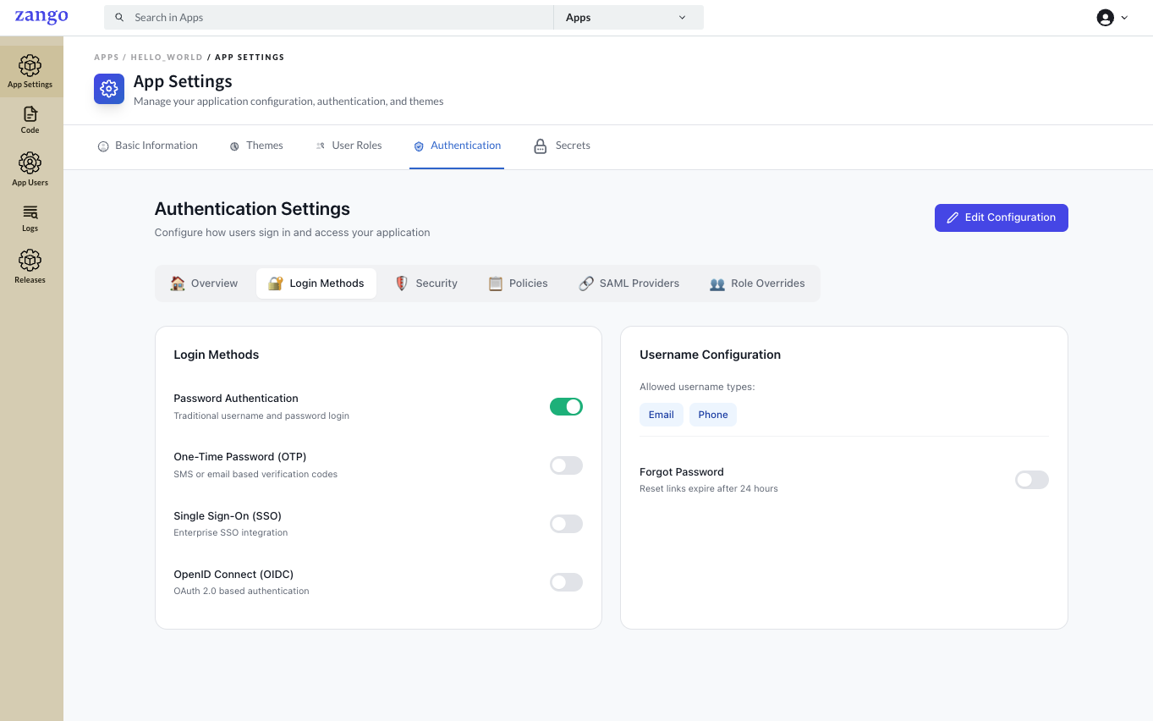Click 'Enterprise SSO integration' description

(231, 533)
